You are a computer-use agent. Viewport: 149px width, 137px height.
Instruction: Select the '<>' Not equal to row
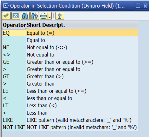(70, 55)
